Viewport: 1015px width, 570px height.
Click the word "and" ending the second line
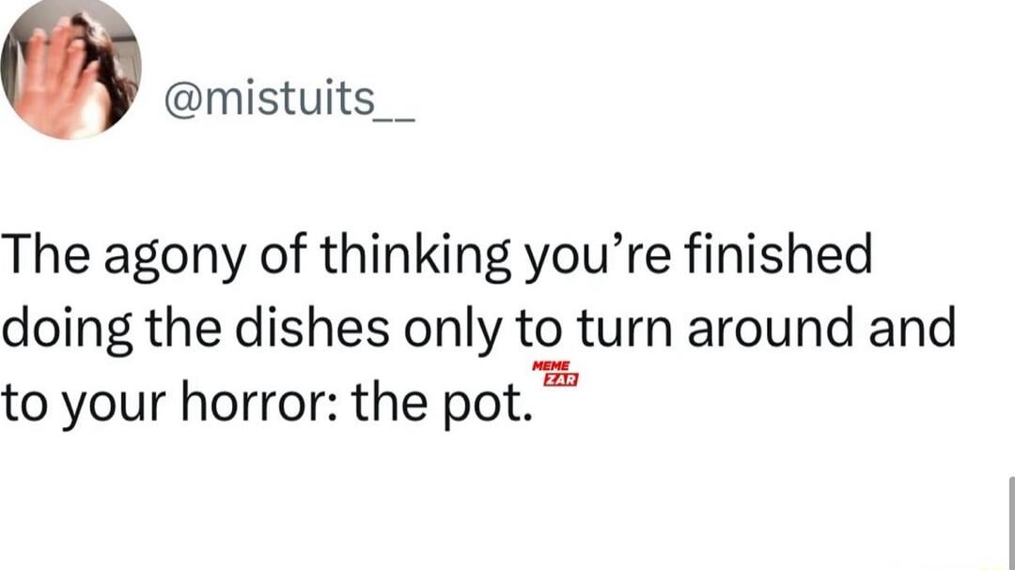pyautogui.click(x=912, y=327)
